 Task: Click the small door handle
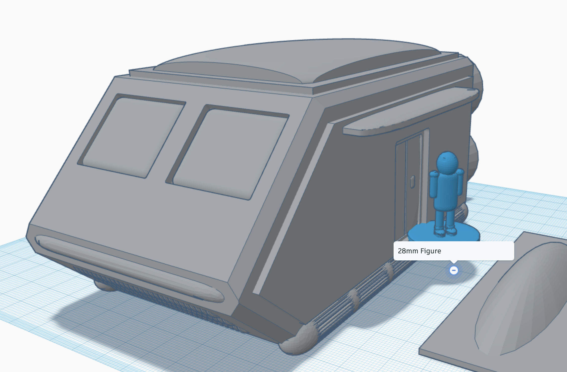[412, 182]
